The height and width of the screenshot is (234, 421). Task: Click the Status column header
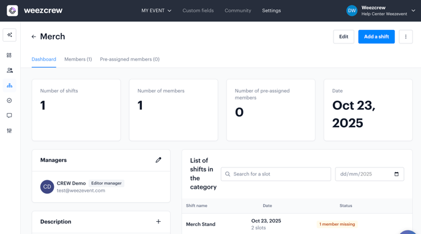coord(346,205)
